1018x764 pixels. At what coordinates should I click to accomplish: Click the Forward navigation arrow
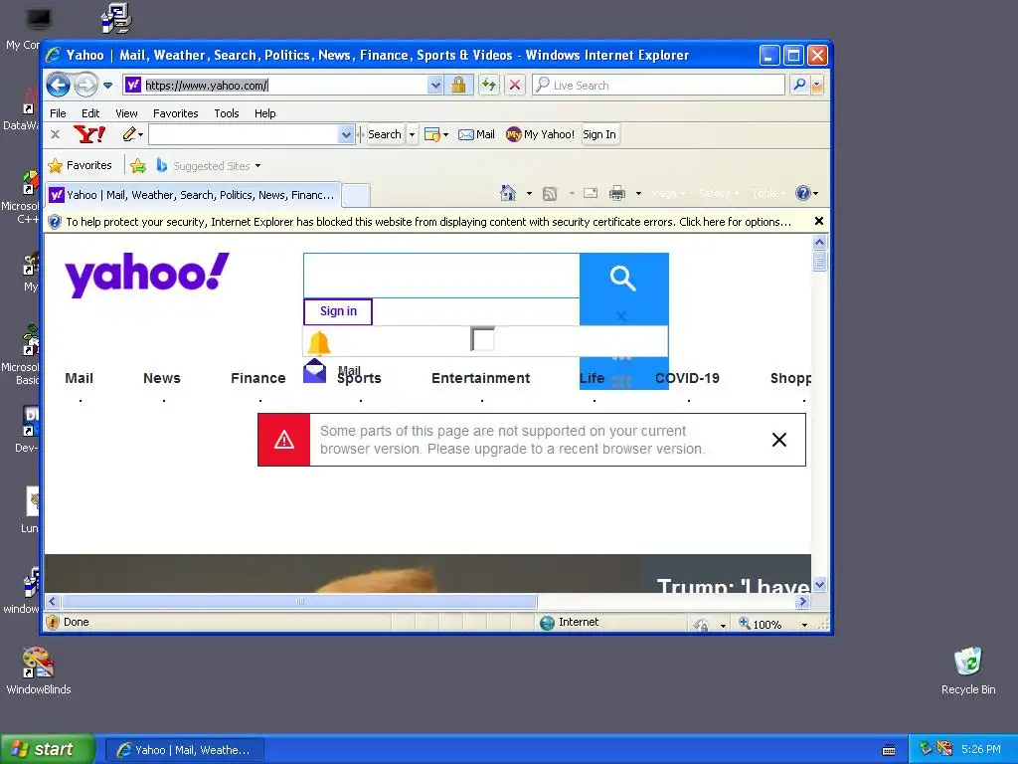[85, 85]
